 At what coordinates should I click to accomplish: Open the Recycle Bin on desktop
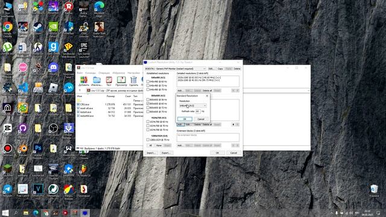tap(374, 189)
